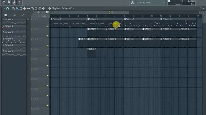Click the Track 9 header label
The image size is (206, 115).
34,99
